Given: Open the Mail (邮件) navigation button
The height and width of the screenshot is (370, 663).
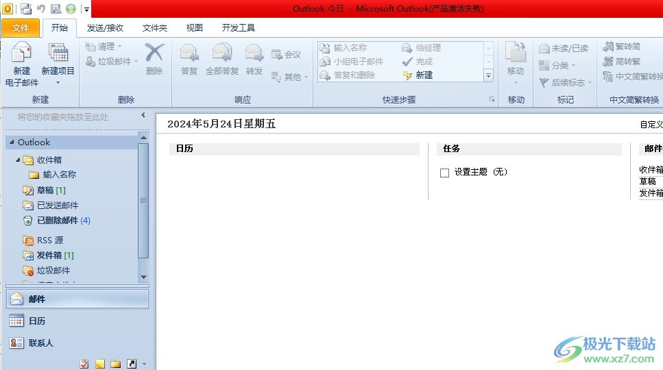Looking at the screenshot, I should tap(77, 299).
